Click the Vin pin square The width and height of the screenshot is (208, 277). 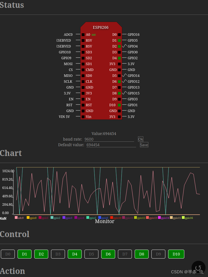click(x=83, y=117)
